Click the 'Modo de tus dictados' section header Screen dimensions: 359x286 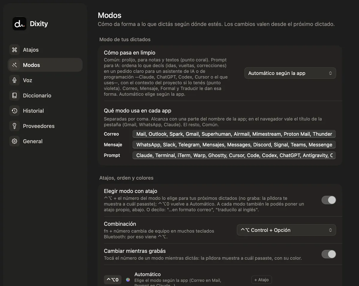[125, 39]
